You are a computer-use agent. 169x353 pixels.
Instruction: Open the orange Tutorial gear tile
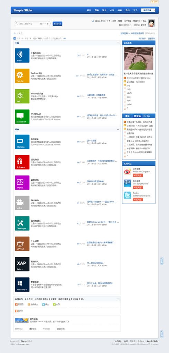22,75
